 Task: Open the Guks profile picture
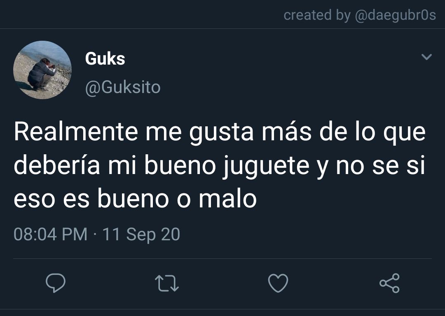(x=42, y=70)
